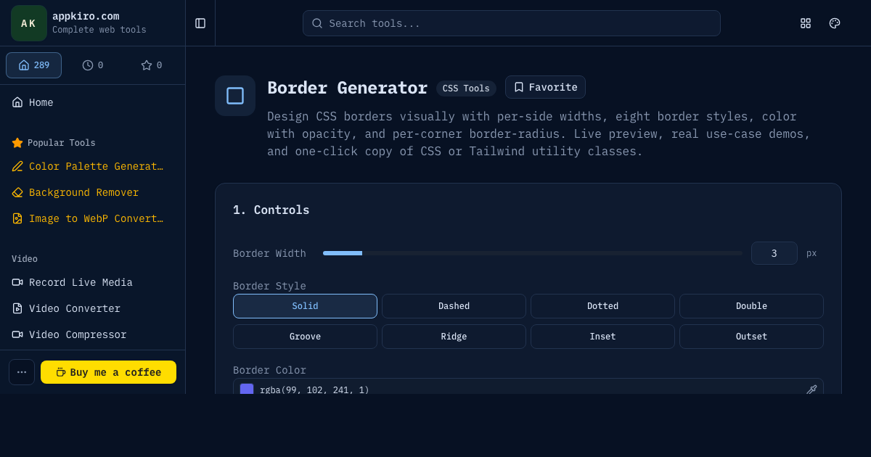Viewport: 871px width, 457px height.
Task: Switch to the starred favorites tab
Action: (x=152, y=65)
